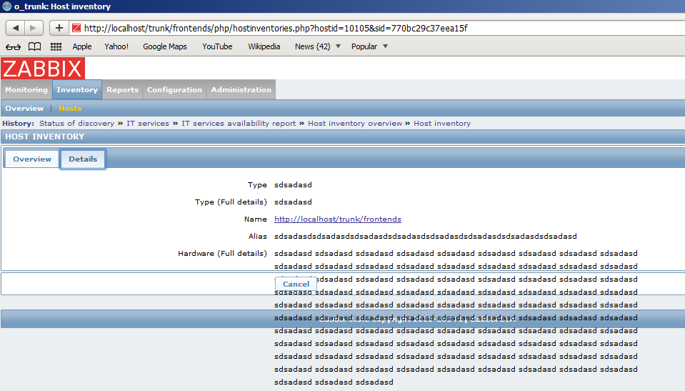This screenshot has width=685, height=391.
Task: Click the Name field label
Action: tap(256, 219)
